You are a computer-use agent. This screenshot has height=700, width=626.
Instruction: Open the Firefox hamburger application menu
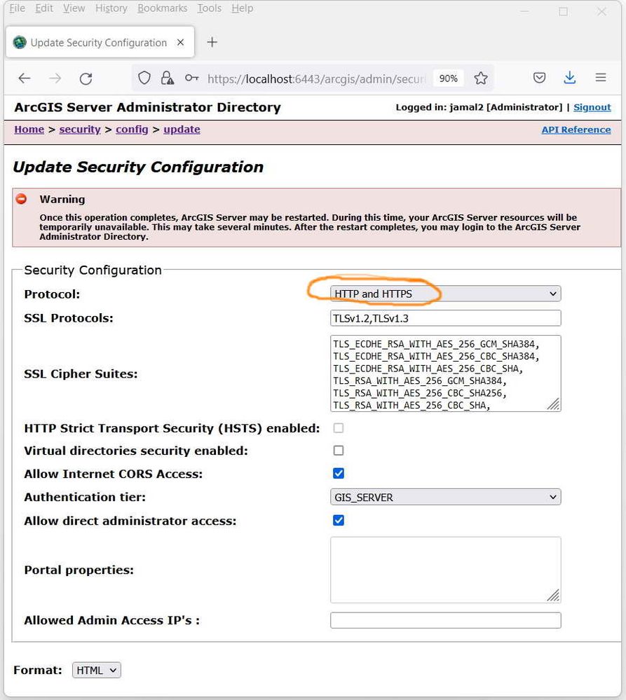pos(601,78)
